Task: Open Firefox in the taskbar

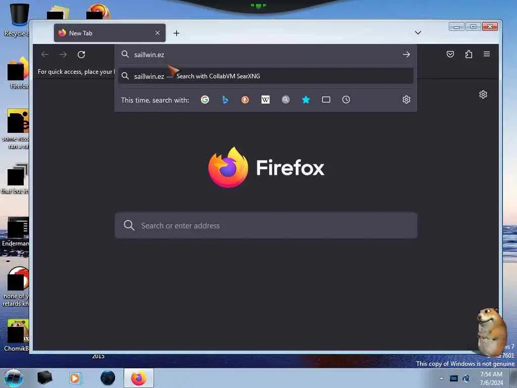Action: pos(139,378)
